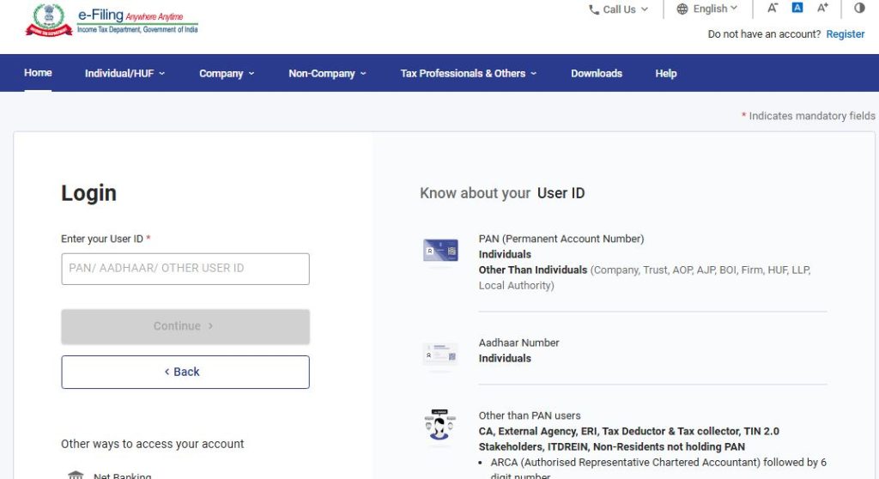Click 'Other than PAN users' text
The image size is (879, 479).
529,415
